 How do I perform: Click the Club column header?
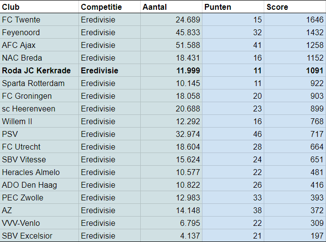tap(39, 7)
